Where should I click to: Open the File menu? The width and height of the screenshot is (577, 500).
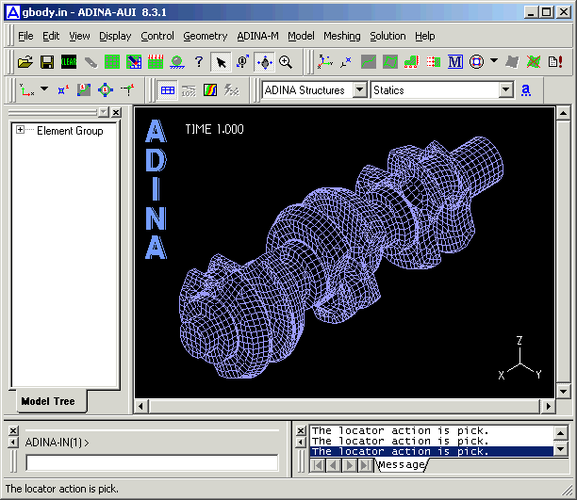(25, 36)
